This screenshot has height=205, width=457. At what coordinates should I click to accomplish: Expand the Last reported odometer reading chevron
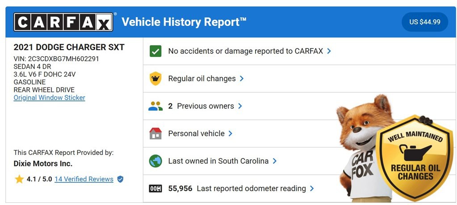(x=312, y=188)
